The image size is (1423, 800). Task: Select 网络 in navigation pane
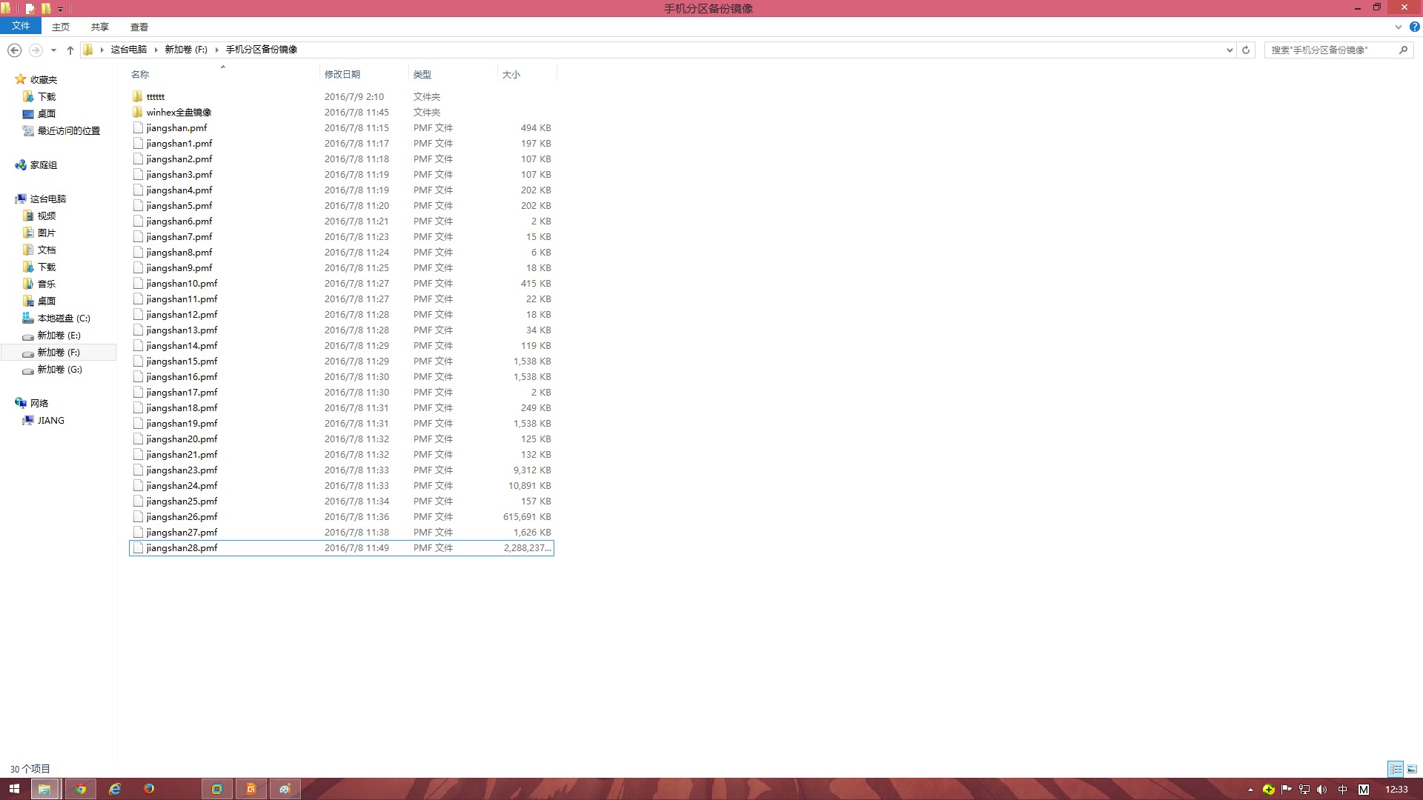click(x=39, y=404)
